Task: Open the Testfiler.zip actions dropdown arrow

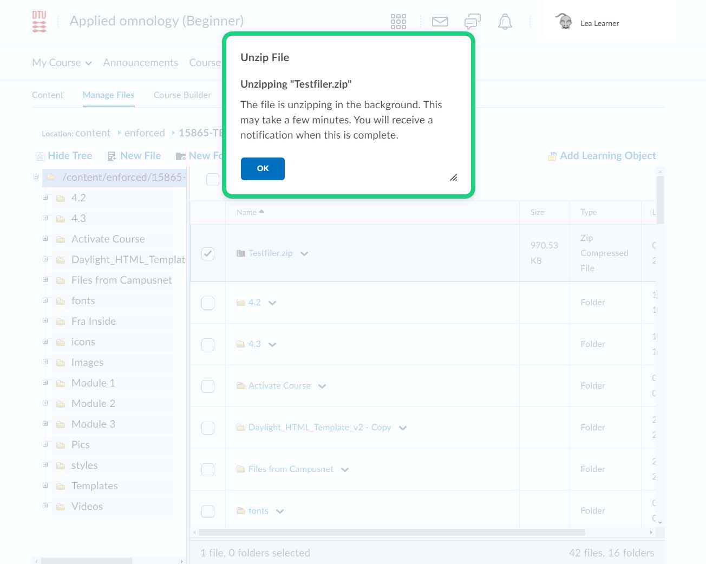Action: (304, 254)
